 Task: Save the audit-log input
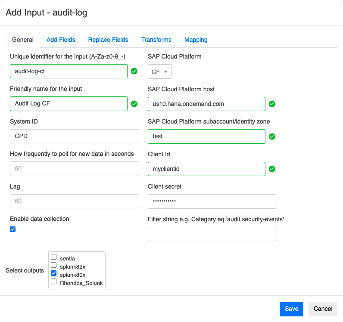click(291, 309)
